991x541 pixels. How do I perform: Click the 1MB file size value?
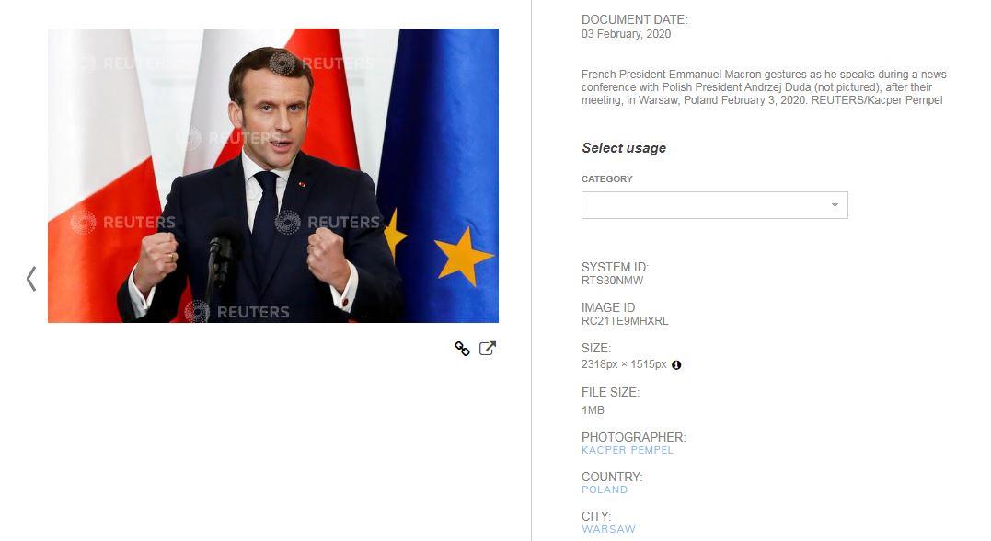click(x=593, y=410)
